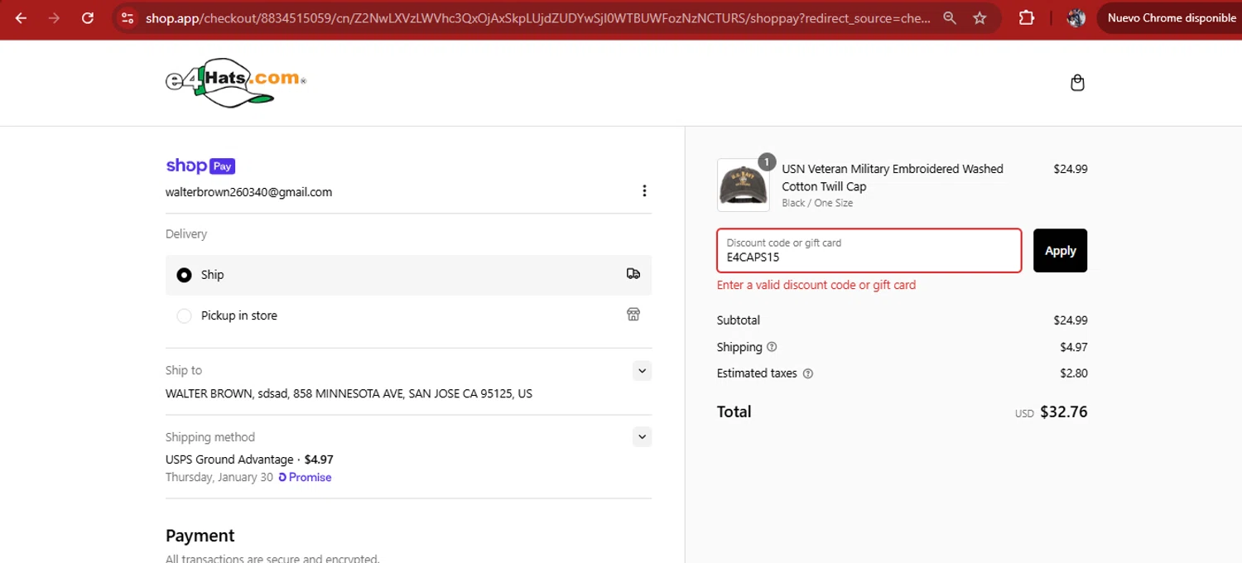
Task: Click the product price $24.99 beside the cap
Action: point(1071,169)
